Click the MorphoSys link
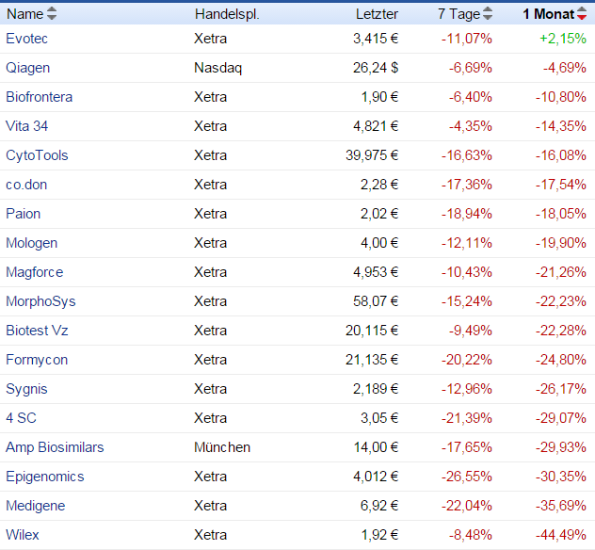 coord(40,301)
